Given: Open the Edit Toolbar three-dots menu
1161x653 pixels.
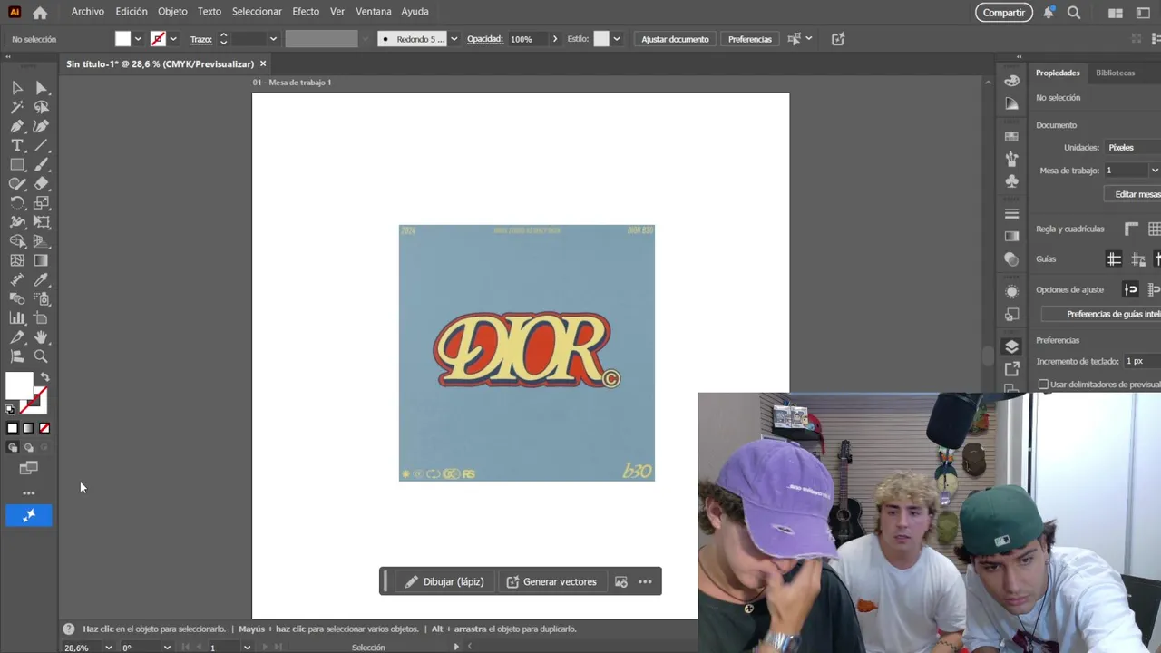Looking at the screenshot, I should [29, 493].
